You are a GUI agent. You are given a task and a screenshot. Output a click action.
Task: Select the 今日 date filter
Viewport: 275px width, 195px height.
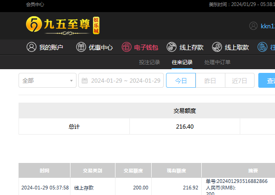coord(181,80)
